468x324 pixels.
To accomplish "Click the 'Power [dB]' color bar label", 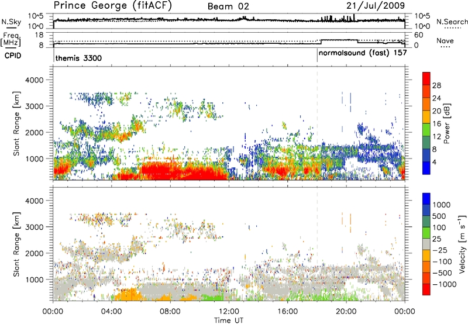I will pos(446,123).
